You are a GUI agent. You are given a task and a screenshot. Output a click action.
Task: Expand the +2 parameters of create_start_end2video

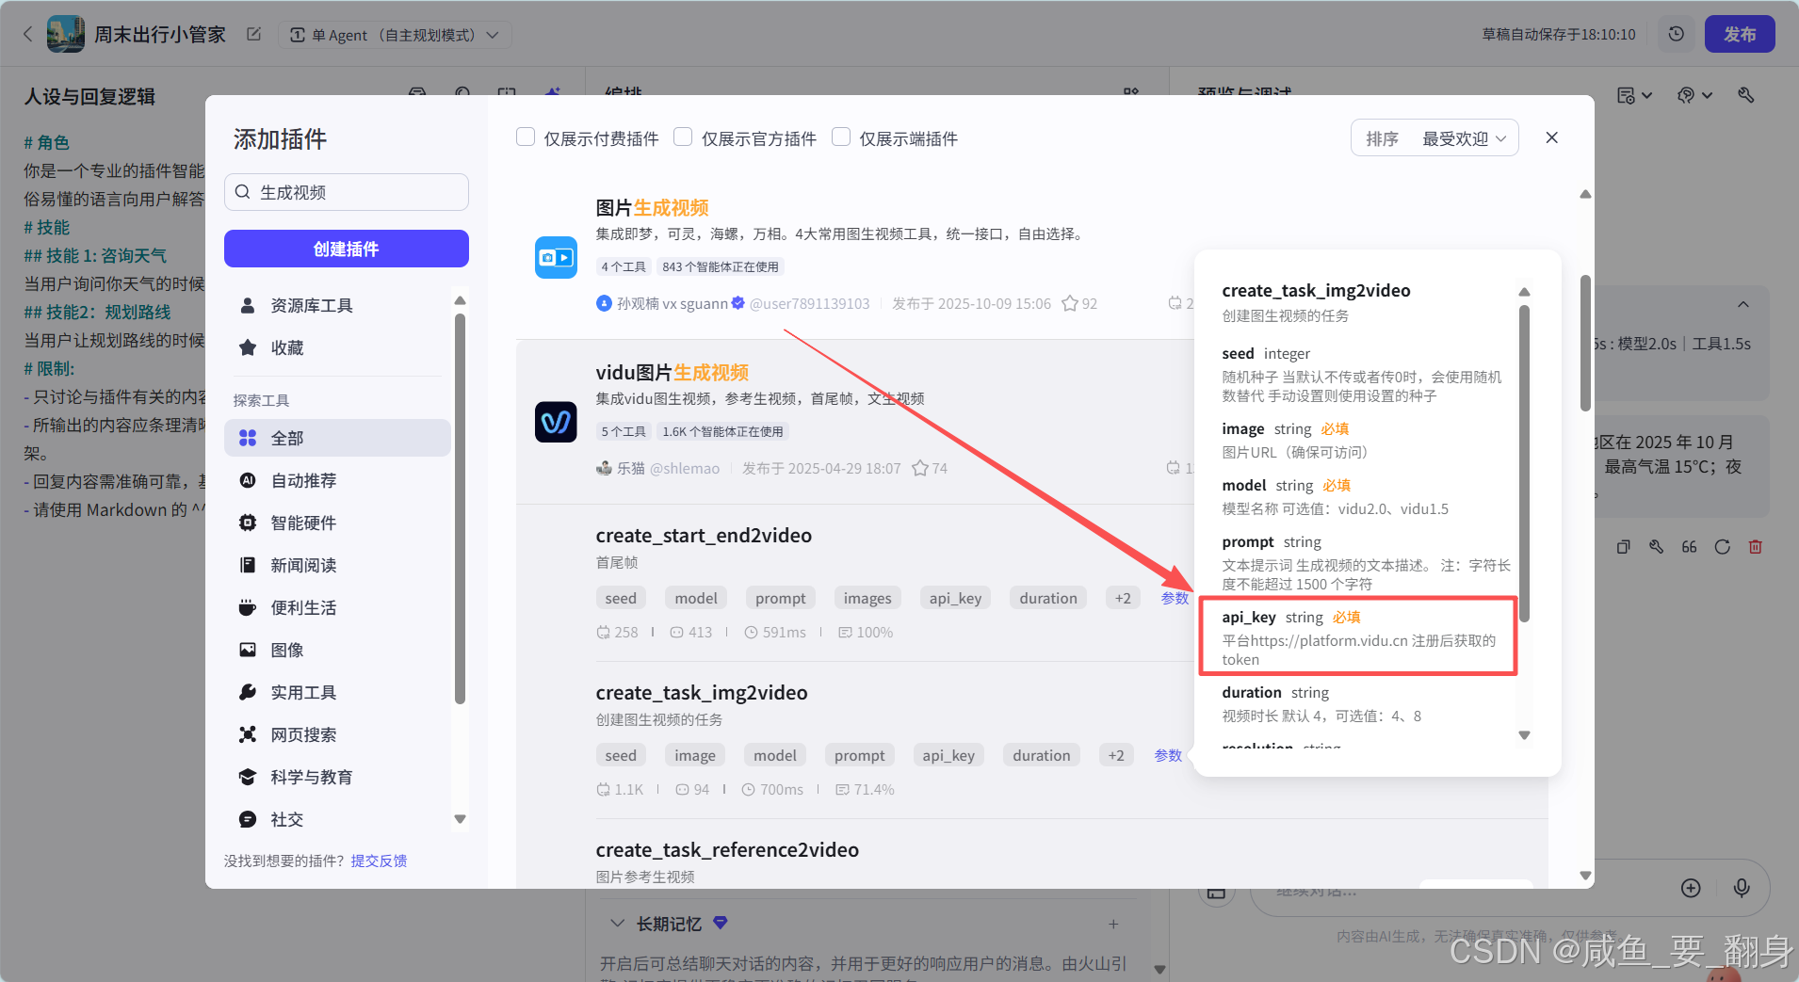click(1123, 598)
